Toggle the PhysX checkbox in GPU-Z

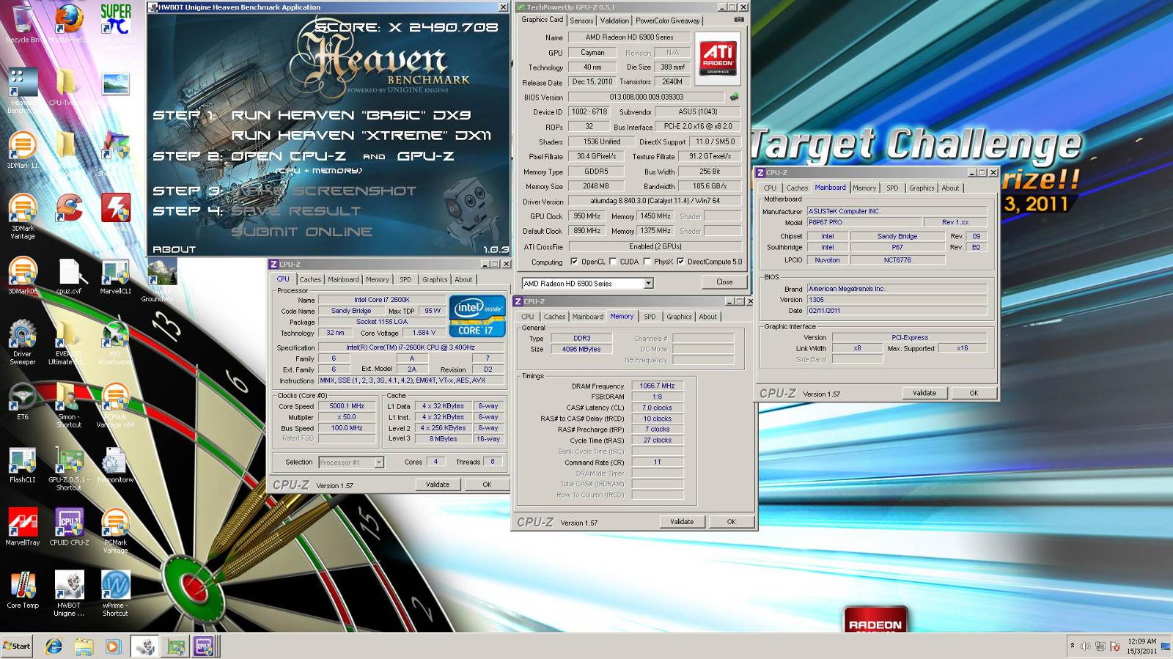[x=647, y=262]
